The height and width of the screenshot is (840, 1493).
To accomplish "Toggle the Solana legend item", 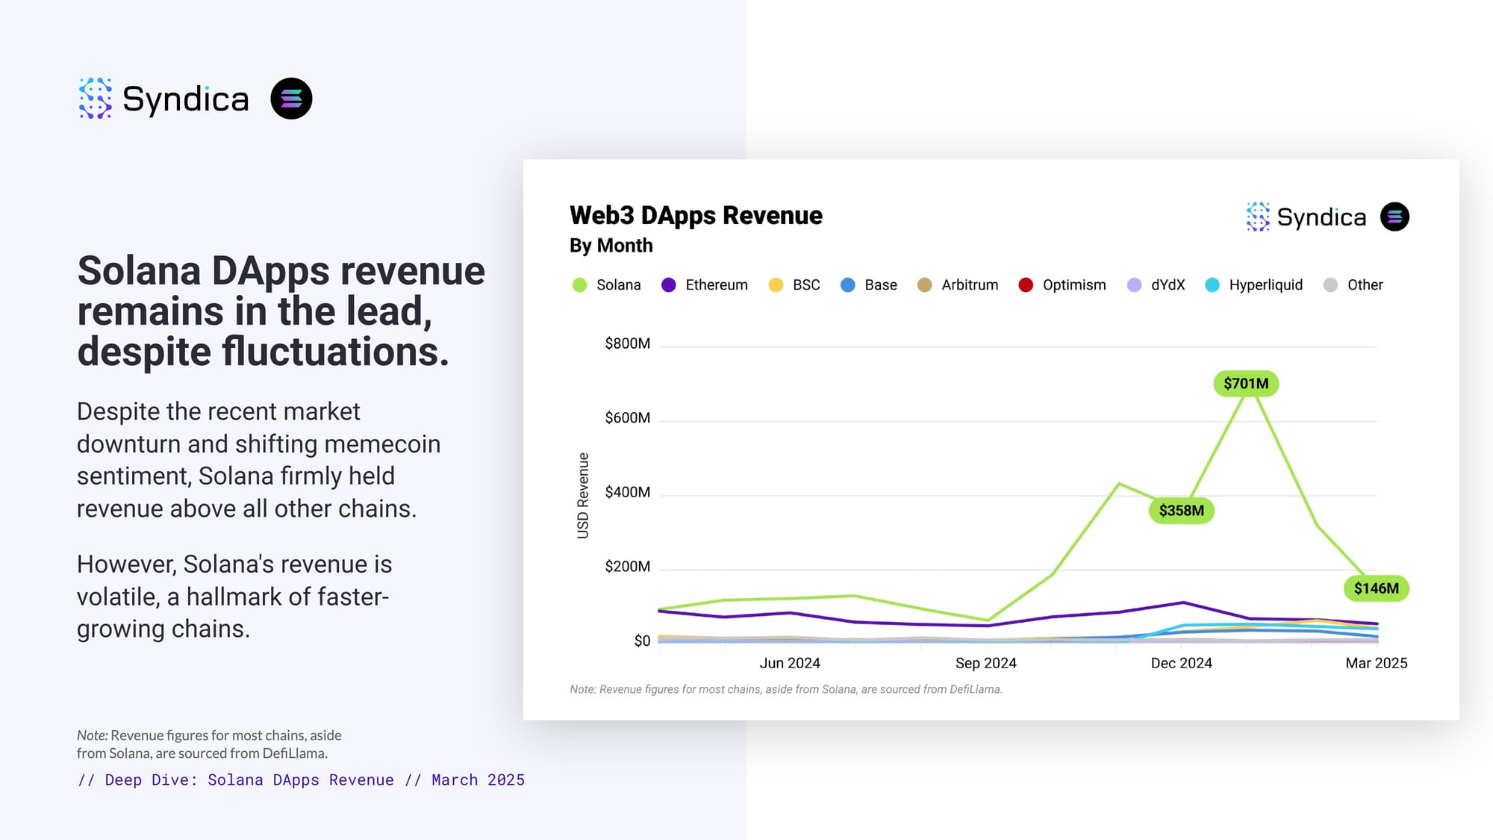I will coord(607,284).
